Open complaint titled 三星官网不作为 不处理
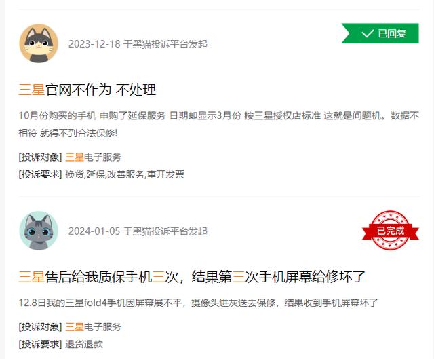 tap(87, 90)
